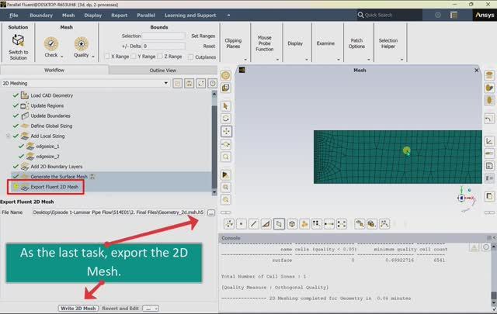Open the Parallel menu
This screenshot has height=314, width=497.
146,16
